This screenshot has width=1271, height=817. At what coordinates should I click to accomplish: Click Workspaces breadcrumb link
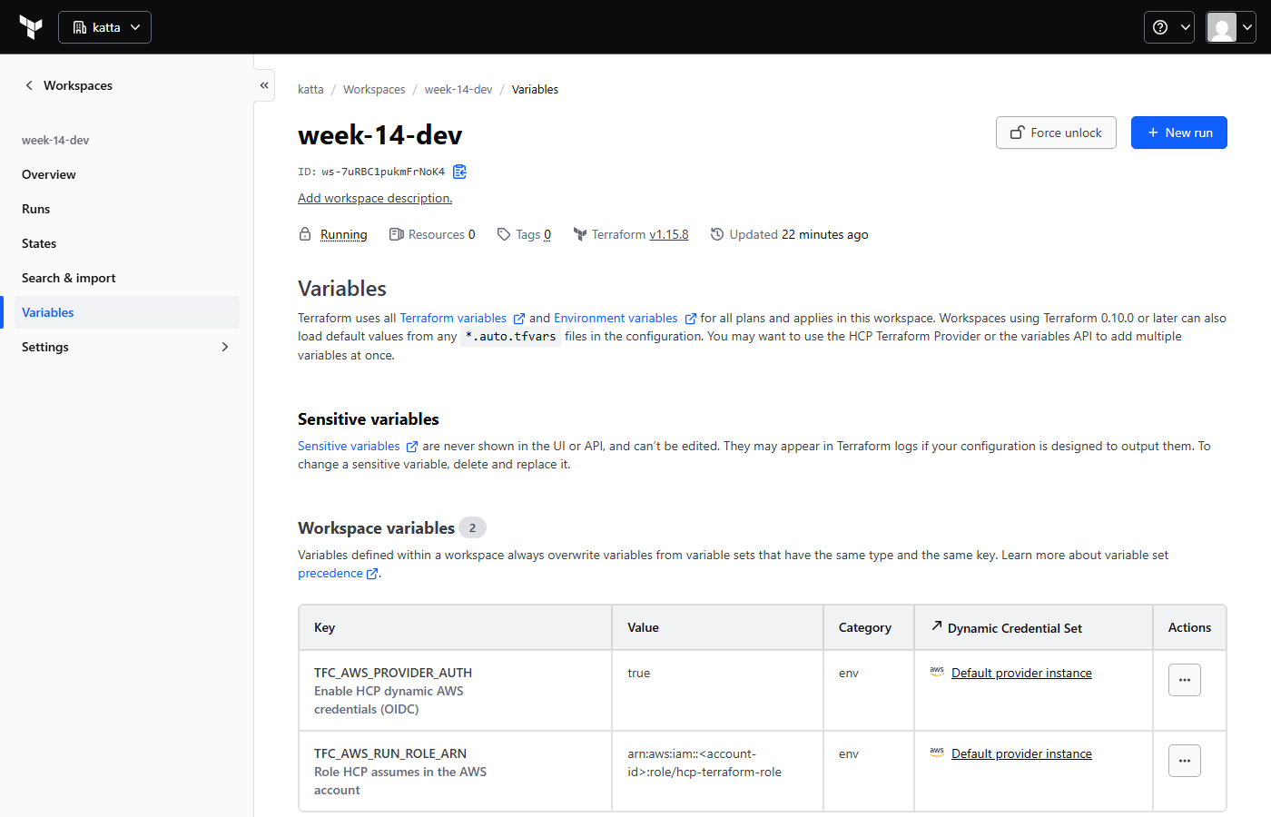374,90
